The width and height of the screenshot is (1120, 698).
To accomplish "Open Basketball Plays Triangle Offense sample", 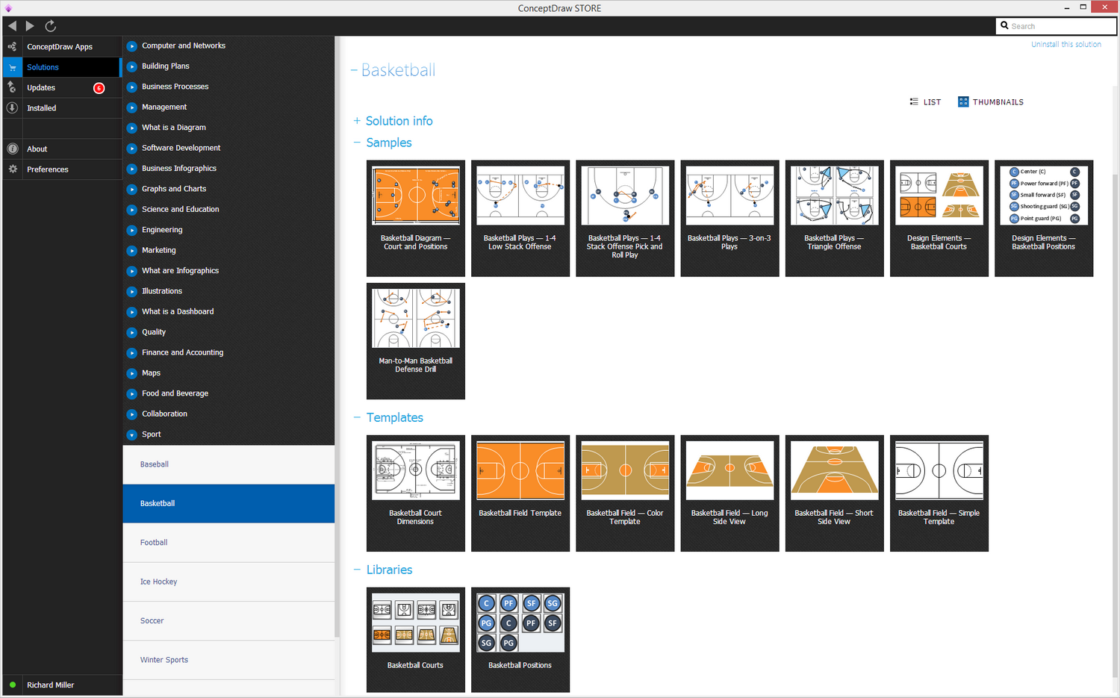I will (x=834, y=218).
